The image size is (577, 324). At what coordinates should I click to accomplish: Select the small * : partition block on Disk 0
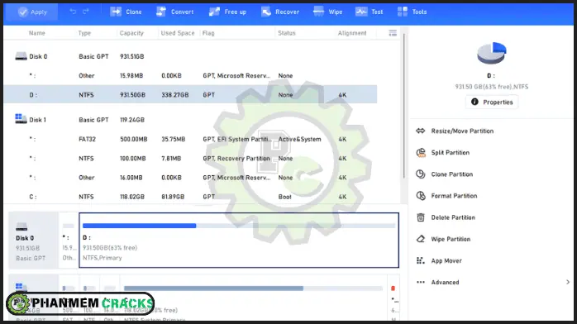[x=69, y=240]
